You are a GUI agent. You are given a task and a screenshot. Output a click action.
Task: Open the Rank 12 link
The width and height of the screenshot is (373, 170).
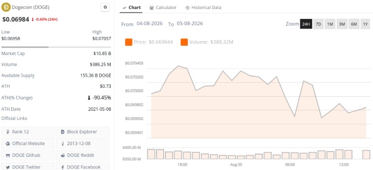coord(28,132)
